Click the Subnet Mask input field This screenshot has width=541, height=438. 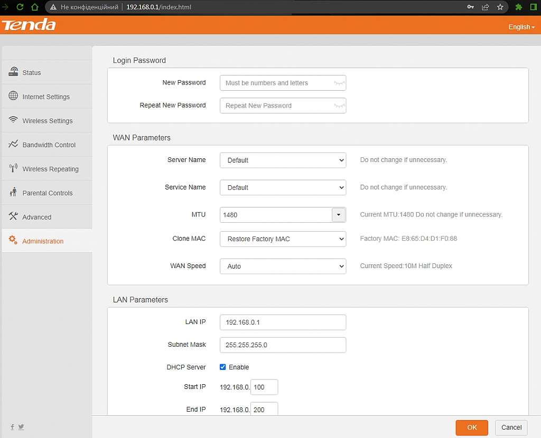[x=283, y=345]
